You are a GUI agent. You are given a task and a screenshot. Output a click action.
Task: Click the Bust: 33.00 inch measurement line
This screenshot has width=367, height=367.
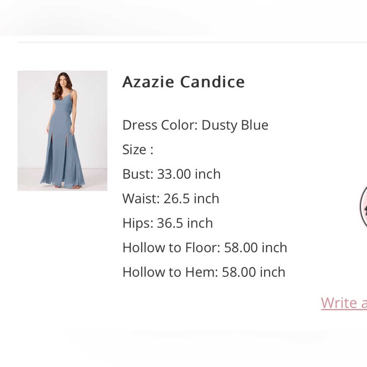click(171, 174)
